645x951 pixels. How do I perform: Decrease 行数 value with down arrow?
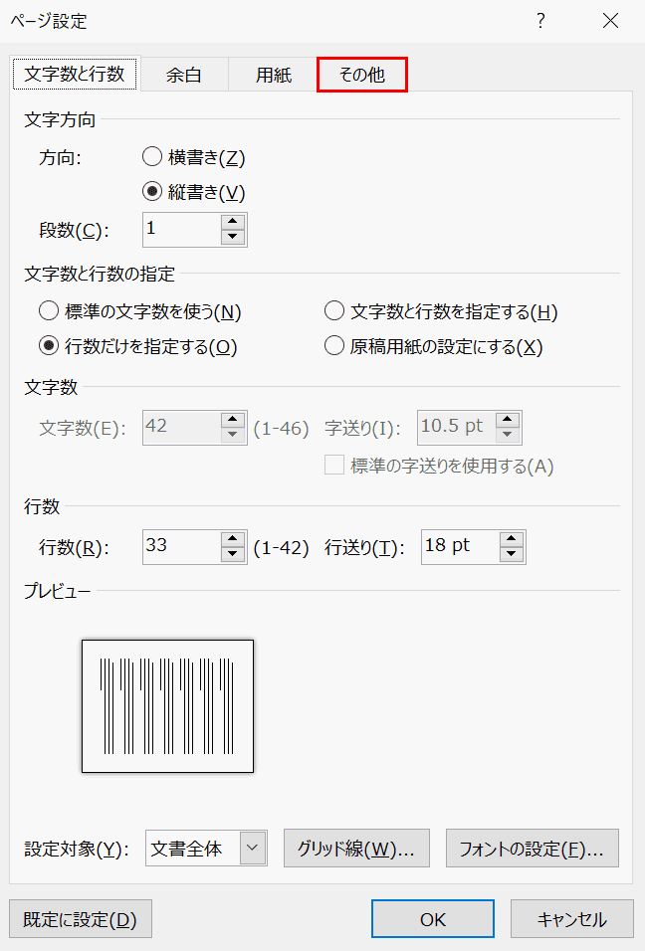233,554
